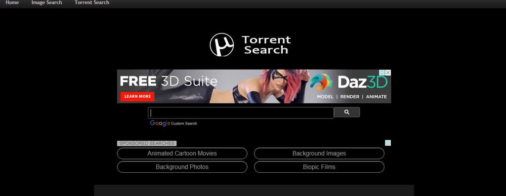Open Torrent Search in top navigation
Screen dimensions: 506x196
point(91,2)
